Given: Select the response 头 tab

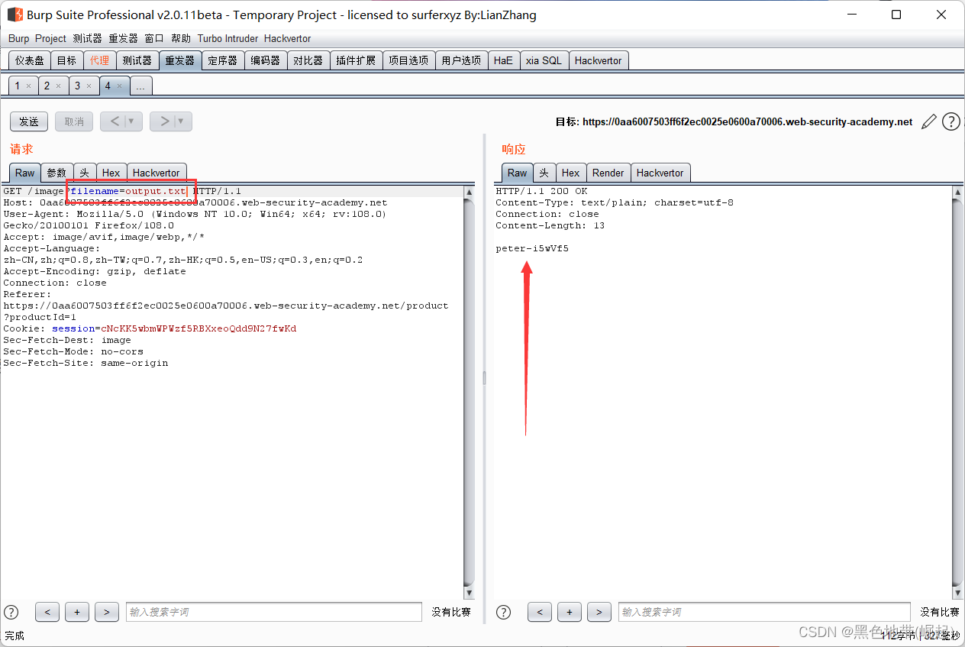Looking at the screenshot, I should [x=544, y=173].
